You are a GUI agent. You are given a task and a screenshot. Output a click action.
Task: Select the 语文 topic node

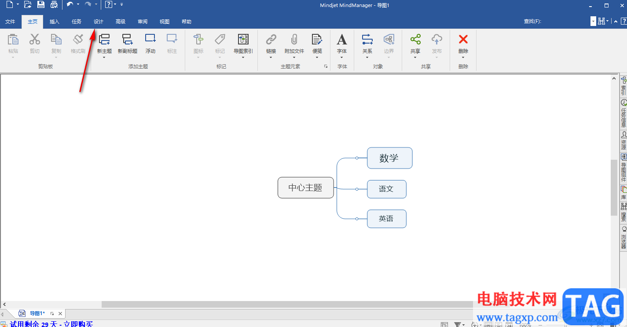coord(387,189)
